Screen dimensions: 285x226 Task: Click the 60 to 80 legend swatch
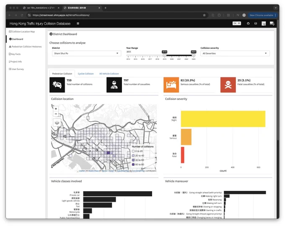(x=133, y=164)
